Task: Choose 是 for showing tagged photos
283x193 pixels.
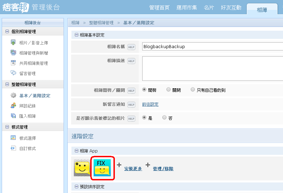Action: (x=144, y=117)
